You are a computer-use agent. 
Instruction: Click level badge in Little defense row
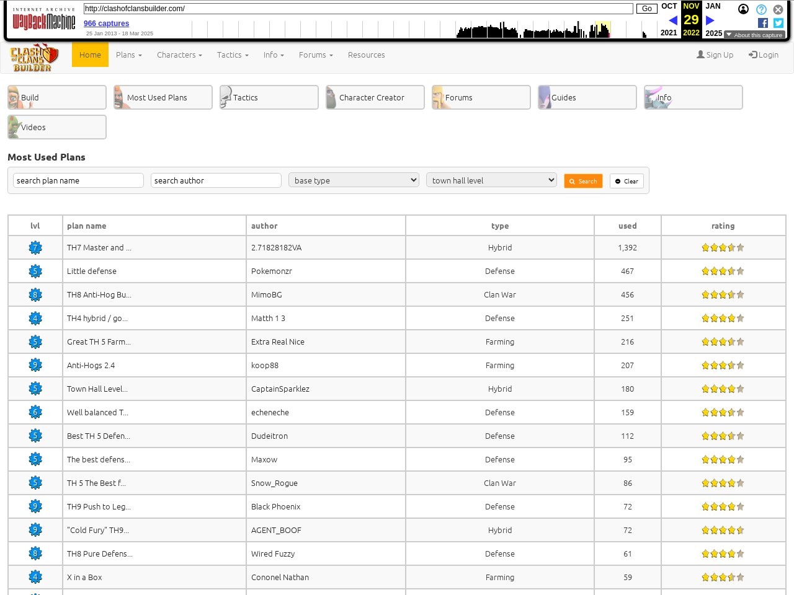[35, 271]
